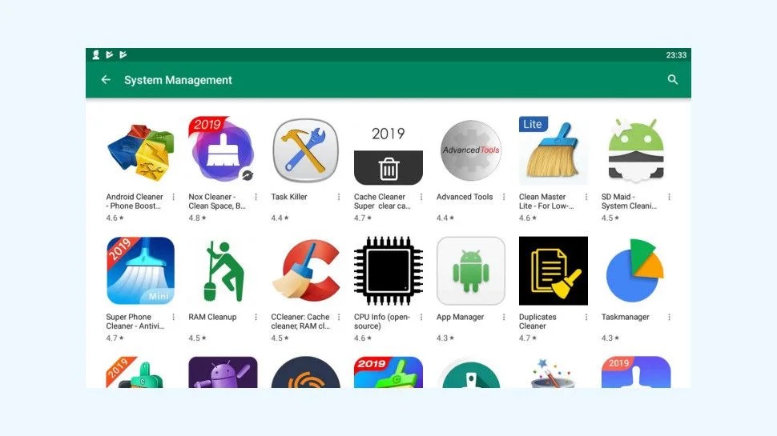This screenshot has width=777, height=436.
Task: Open the Clean Master Lite broom icon
Action: (554, 151)
